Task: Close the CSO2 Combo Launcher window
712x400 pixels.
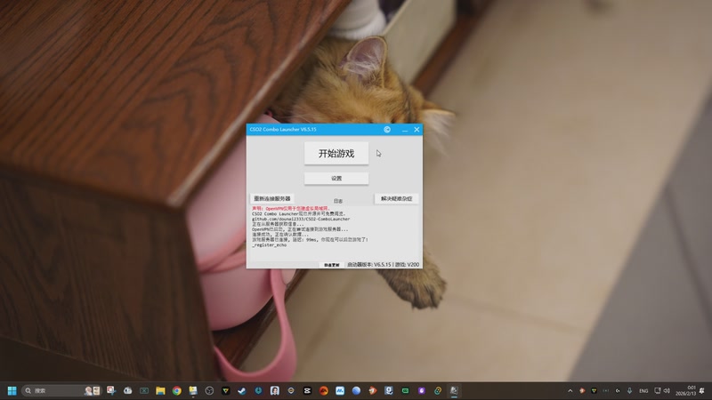Action: tap(417, 130)
